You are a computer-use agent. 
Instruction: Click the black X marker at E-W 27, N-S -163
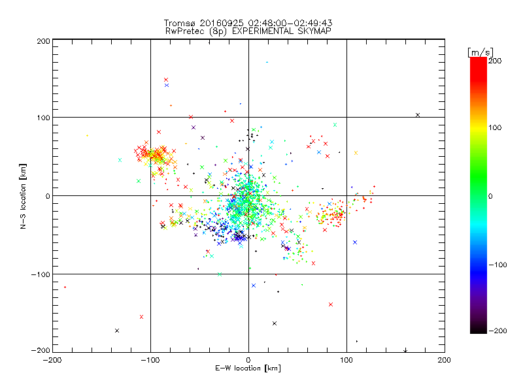tap(275, 323)
